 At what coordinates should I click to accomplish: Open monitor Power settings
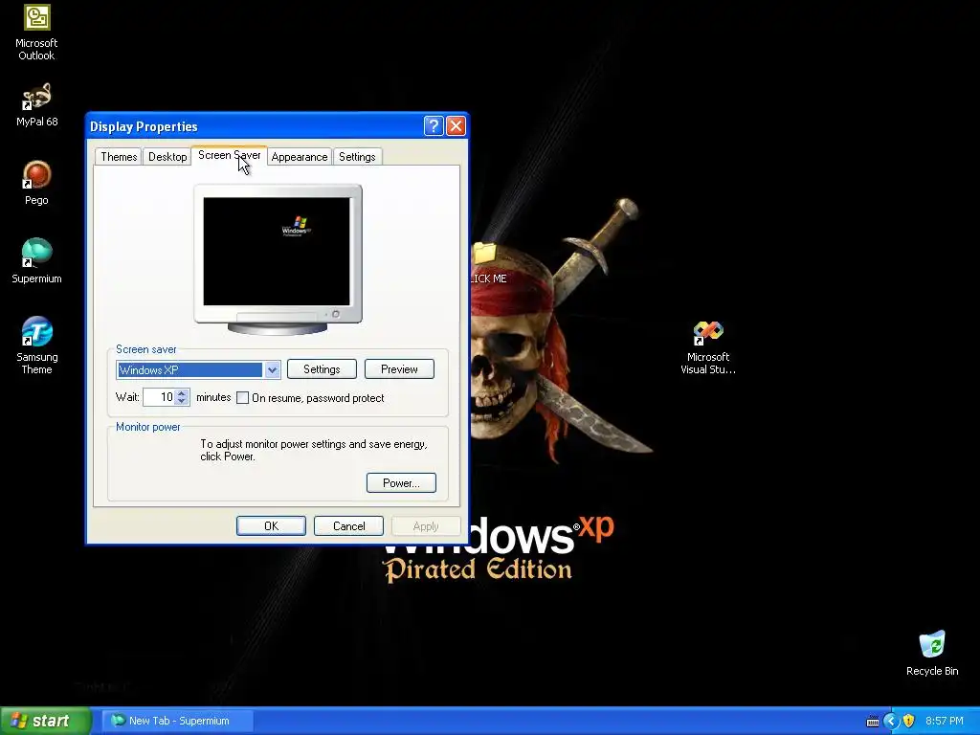tap(401, 483)
